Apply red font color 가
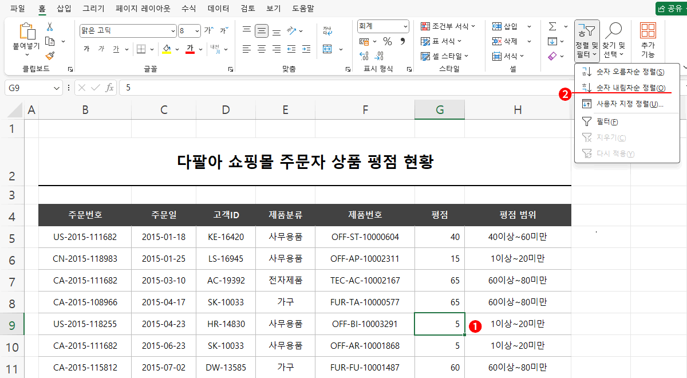The width and height of the screenshot is (687, 378). tap(190, 49)
